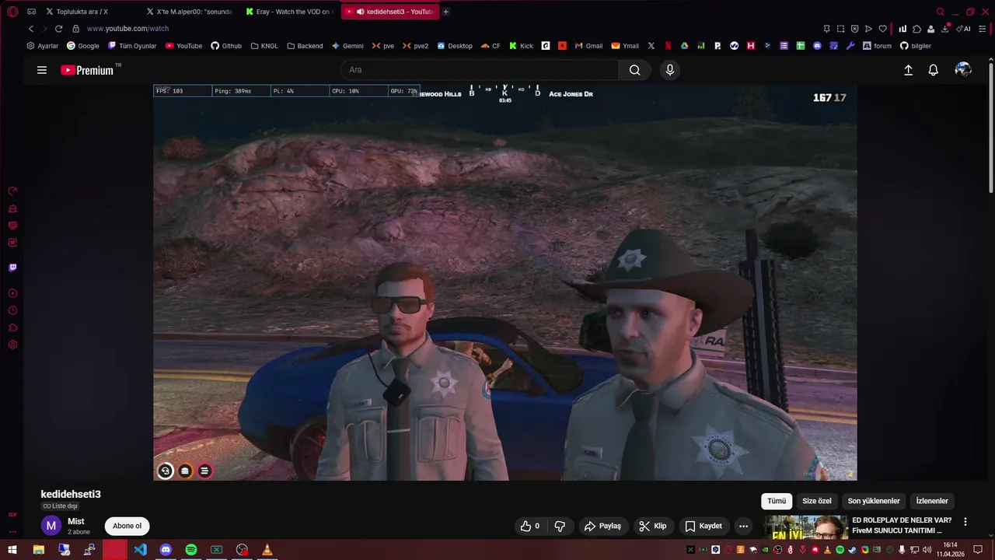The width and height of the screenshot is (995, 560).
Task: Open Extensions cube icon in sidebar
Action: click(x=12, y=327)
